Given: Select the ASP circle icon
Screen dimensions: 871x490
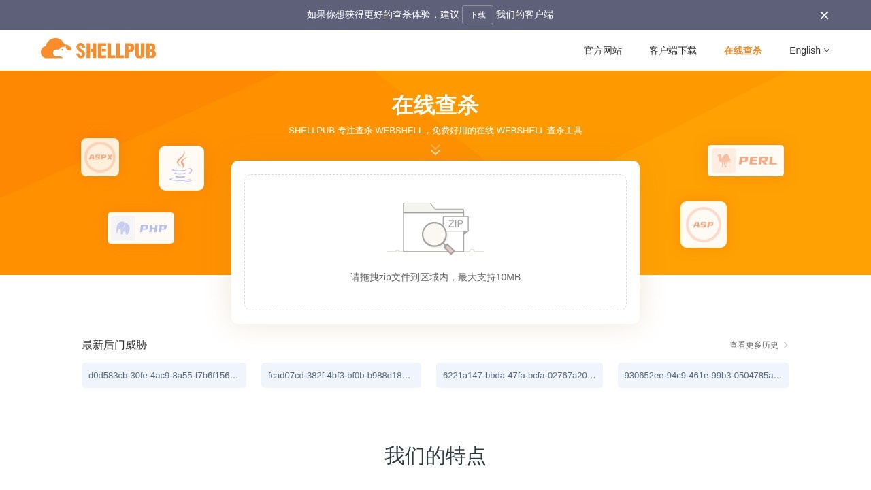Looking at the screenshot, I should coord(704,225).
